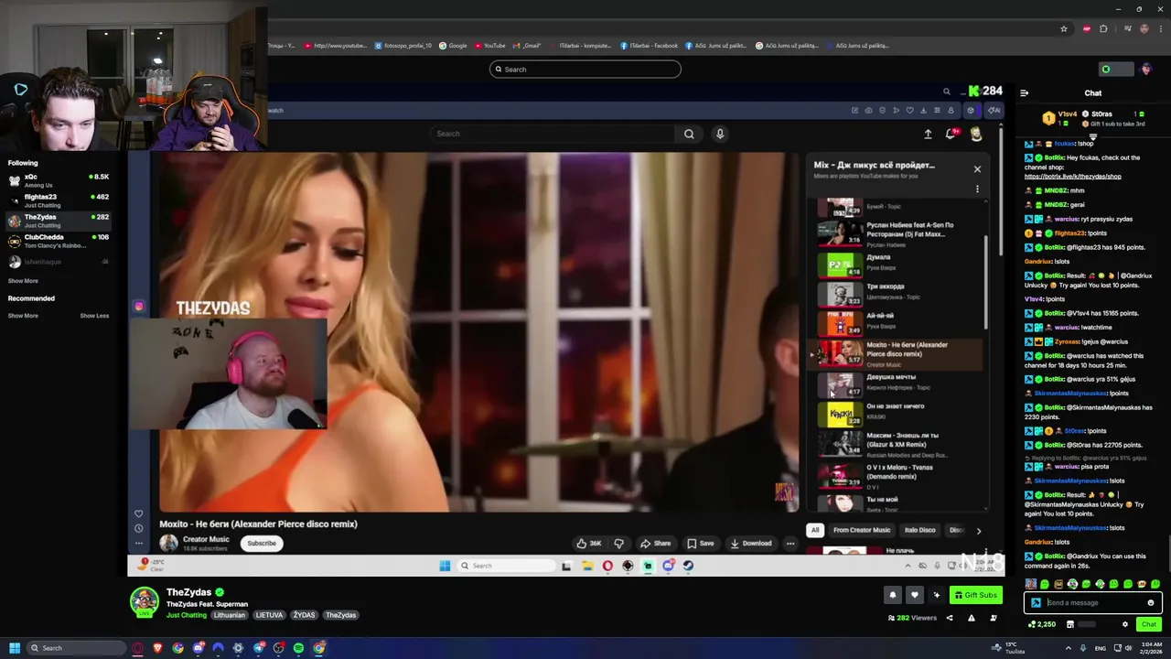This screenshot has height=659, width=1171.
Task: Open playlist three-dot options menu
Action: [x=977, y=189]
